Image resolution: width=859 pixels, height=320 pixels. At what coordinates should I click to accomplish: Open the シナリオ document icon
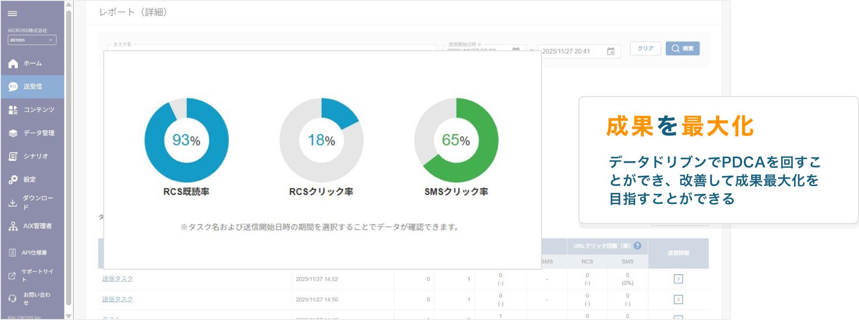[x=13, y=156]
